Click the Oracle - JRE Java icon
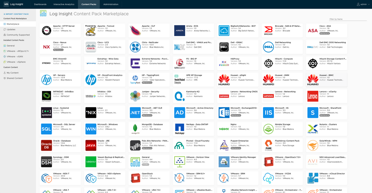Viewport: 372px width, 193px height. 91,145
